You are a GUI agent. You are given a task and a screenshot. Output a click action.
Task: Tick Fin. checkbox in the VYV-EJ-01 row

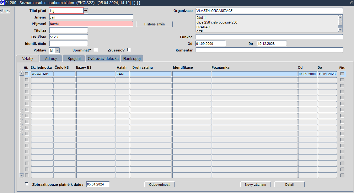(342, 74)
